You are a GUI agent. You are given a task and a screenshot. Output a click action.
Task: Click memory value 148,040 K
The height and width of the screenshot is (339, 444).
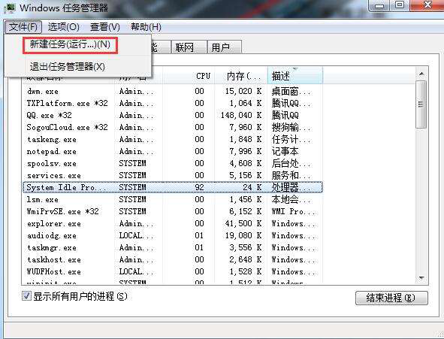(241, 115)
